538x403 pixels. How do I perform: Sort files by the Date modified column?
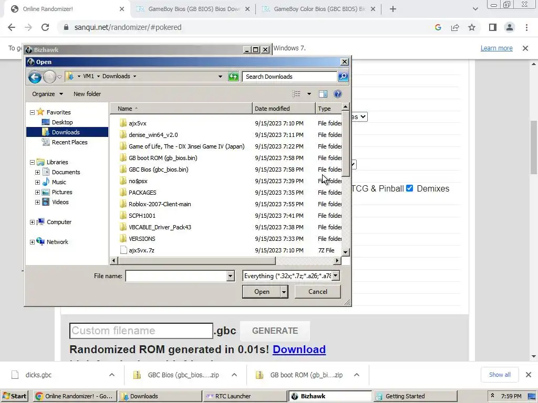[283, 109]
